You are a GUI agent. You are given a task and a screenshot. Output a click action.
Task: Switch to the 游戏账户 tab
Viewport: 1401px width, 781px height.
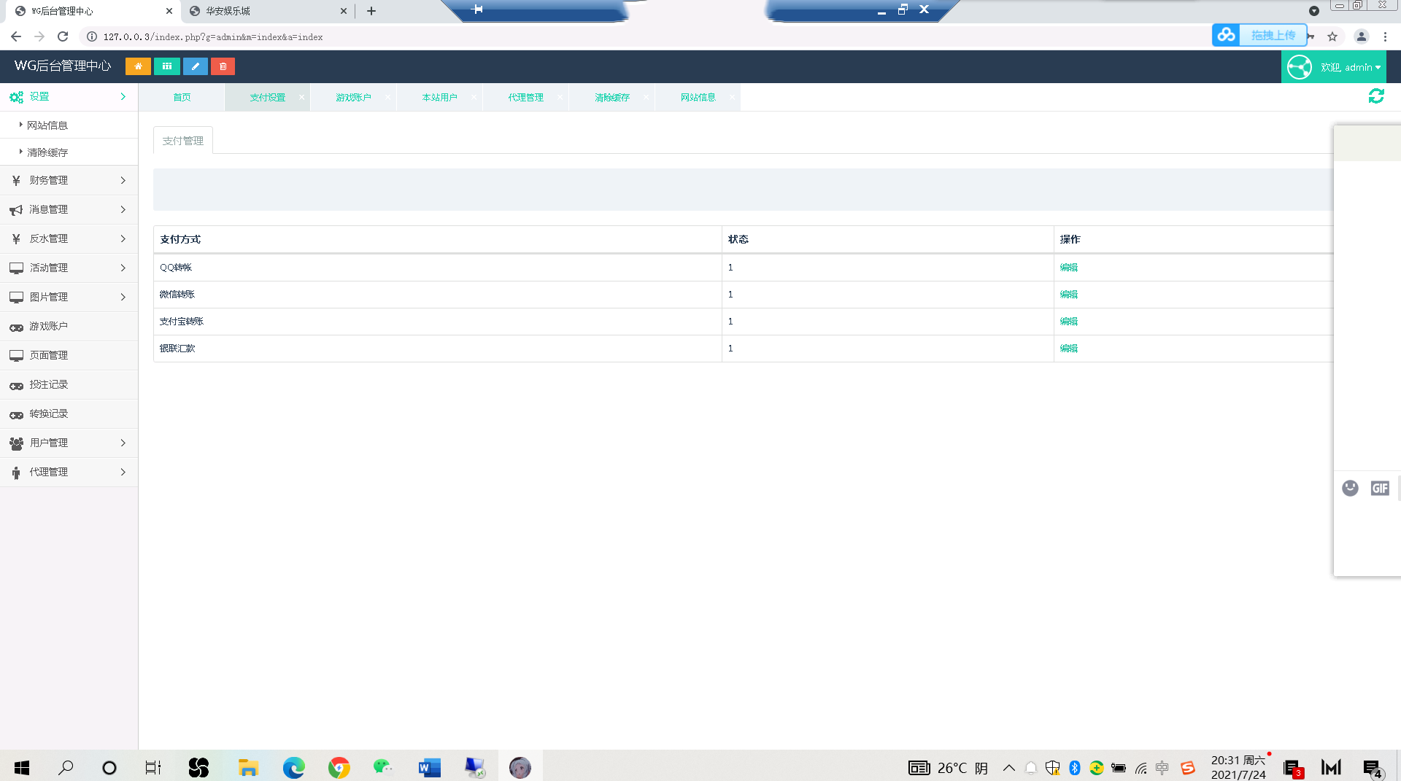[x=353, y=97]
